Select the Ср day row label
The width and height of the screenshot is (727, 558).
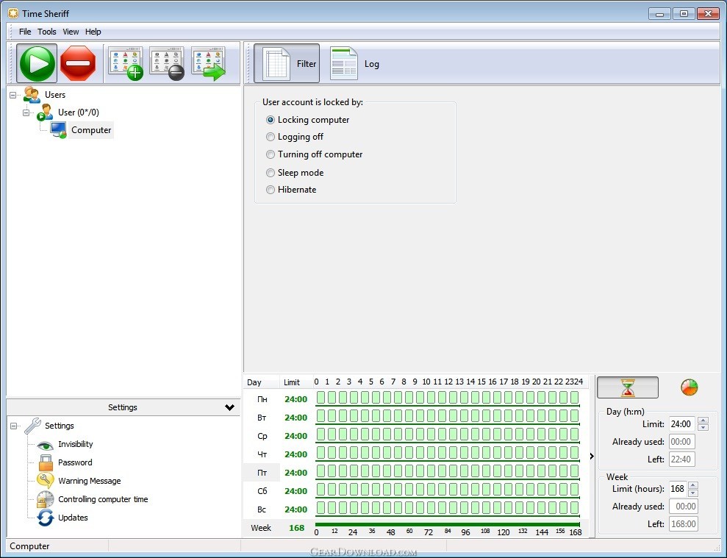click(x=262, y=436)
